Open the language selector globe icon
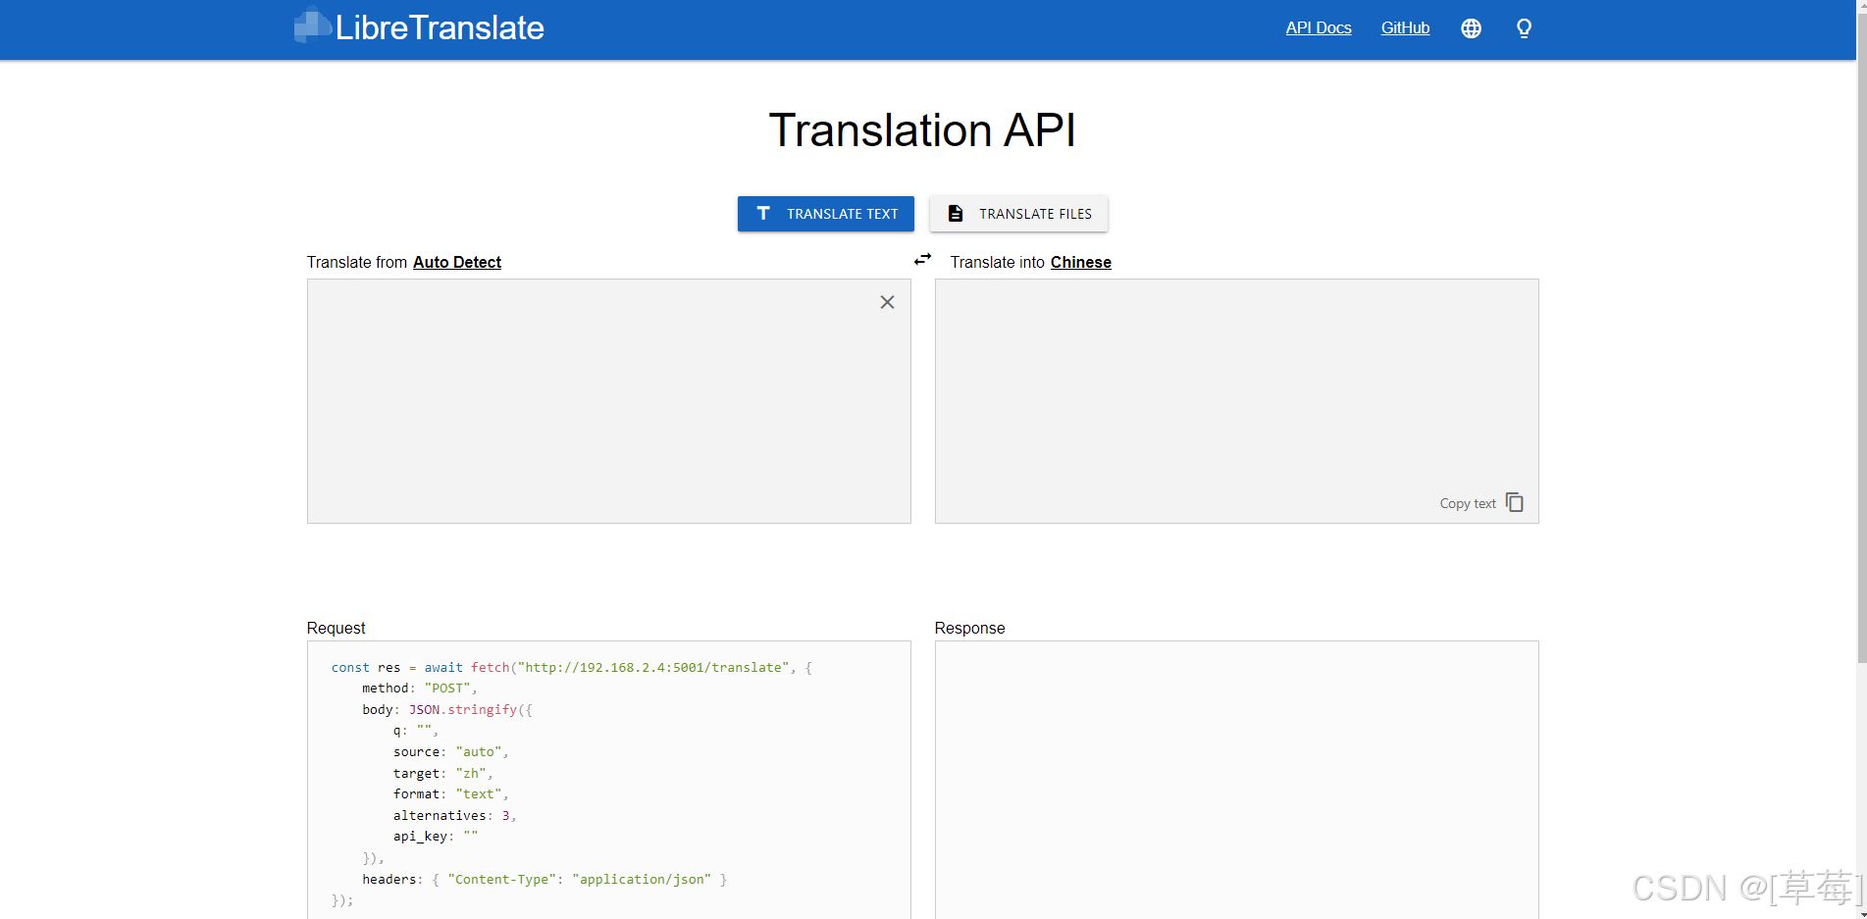This screenshot has height=919, width=1867. pos(1471,27)
